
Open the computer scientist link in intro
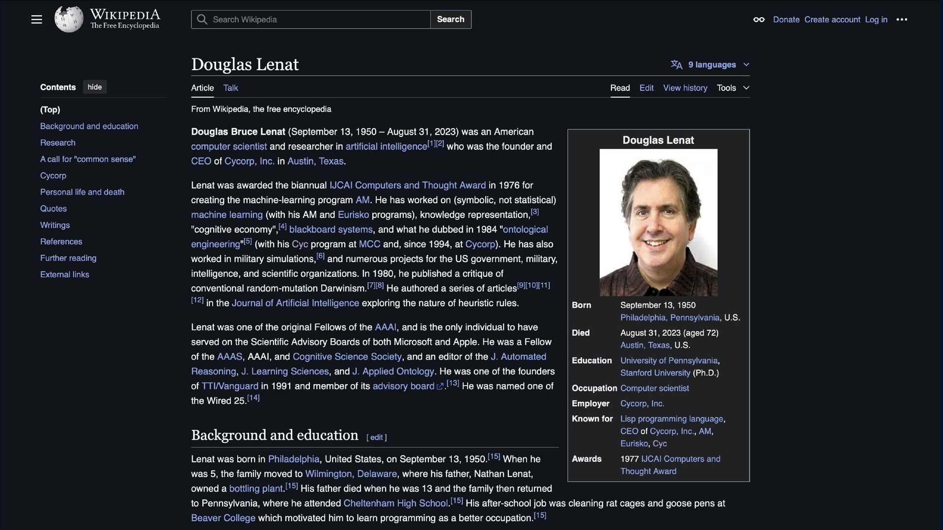pyautogui.click(x=229, y=146)
